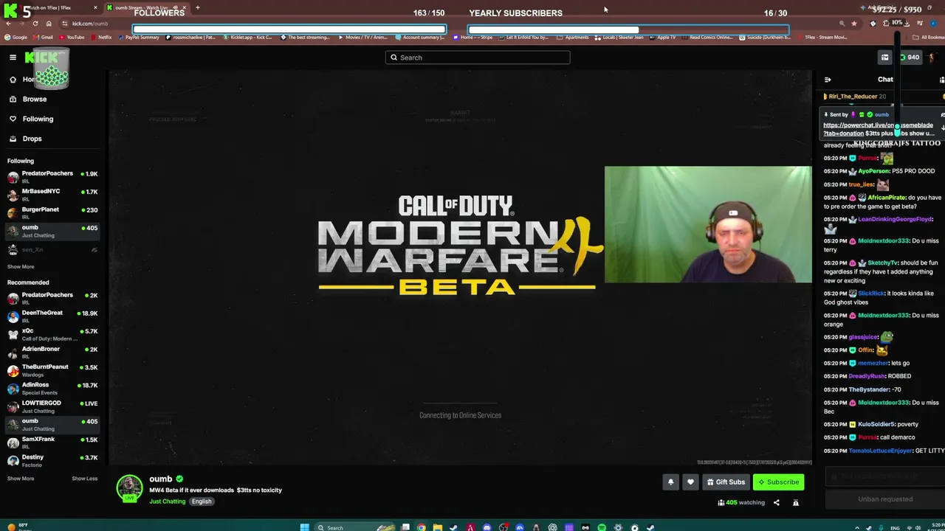Click the powerchat donation link in chat
Screen dimensions: 945x531
pyautogui.click(x=878, y=129)
